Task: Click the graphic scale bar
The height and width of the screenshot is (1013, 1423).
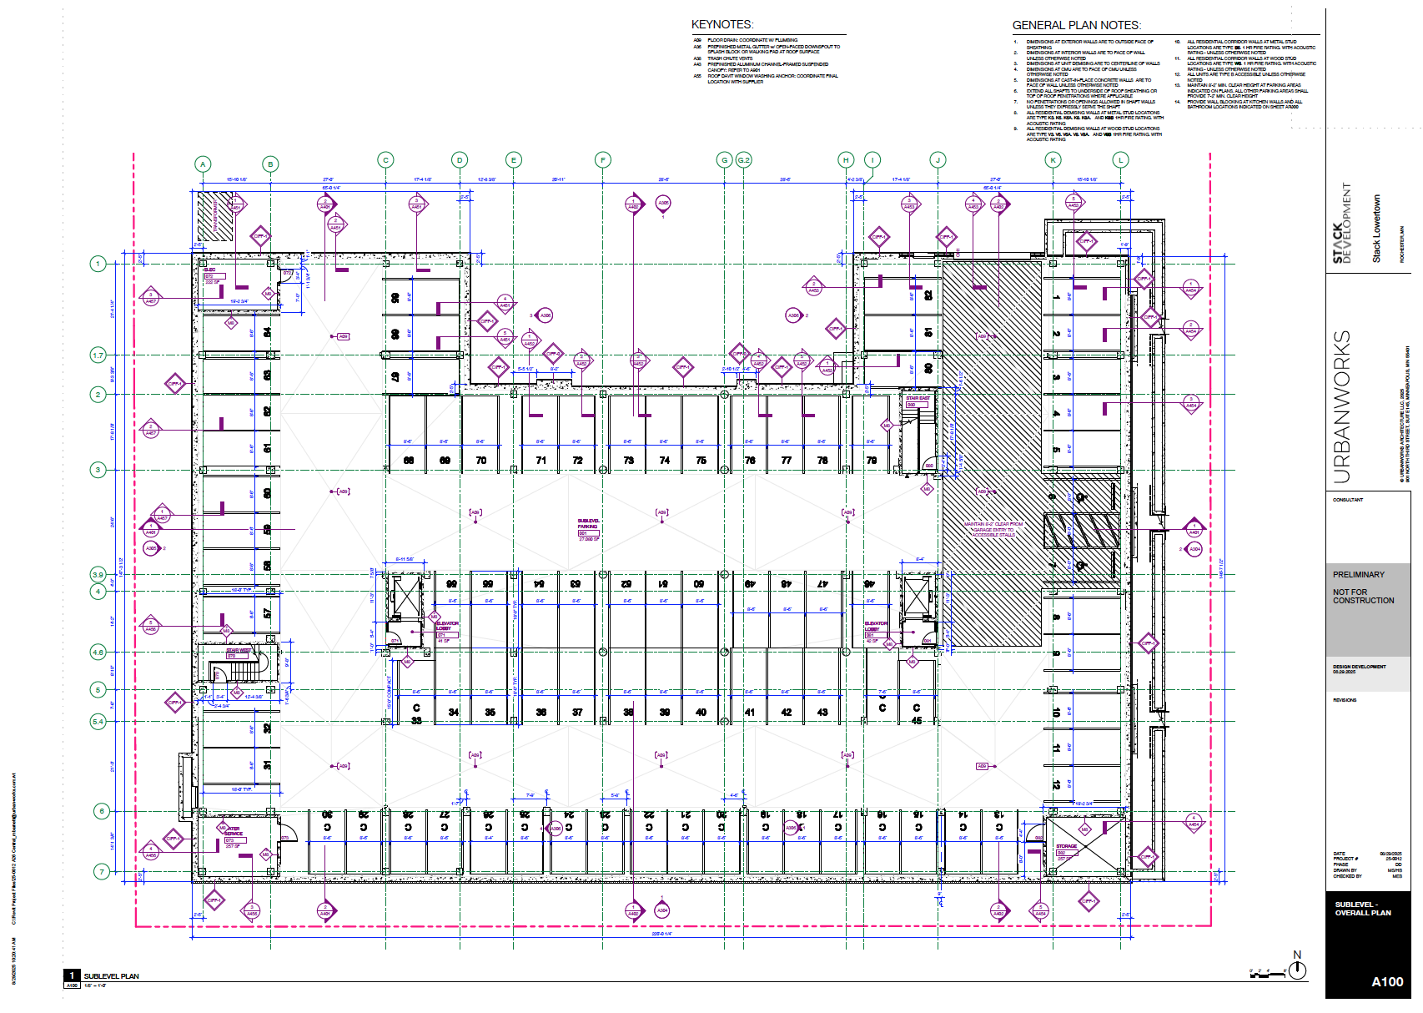Action: point(1267,973)
